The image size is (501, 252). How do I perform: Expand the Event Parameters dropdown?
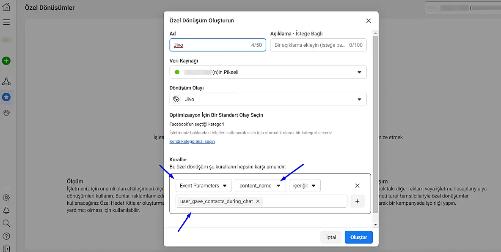coord(204,186)
